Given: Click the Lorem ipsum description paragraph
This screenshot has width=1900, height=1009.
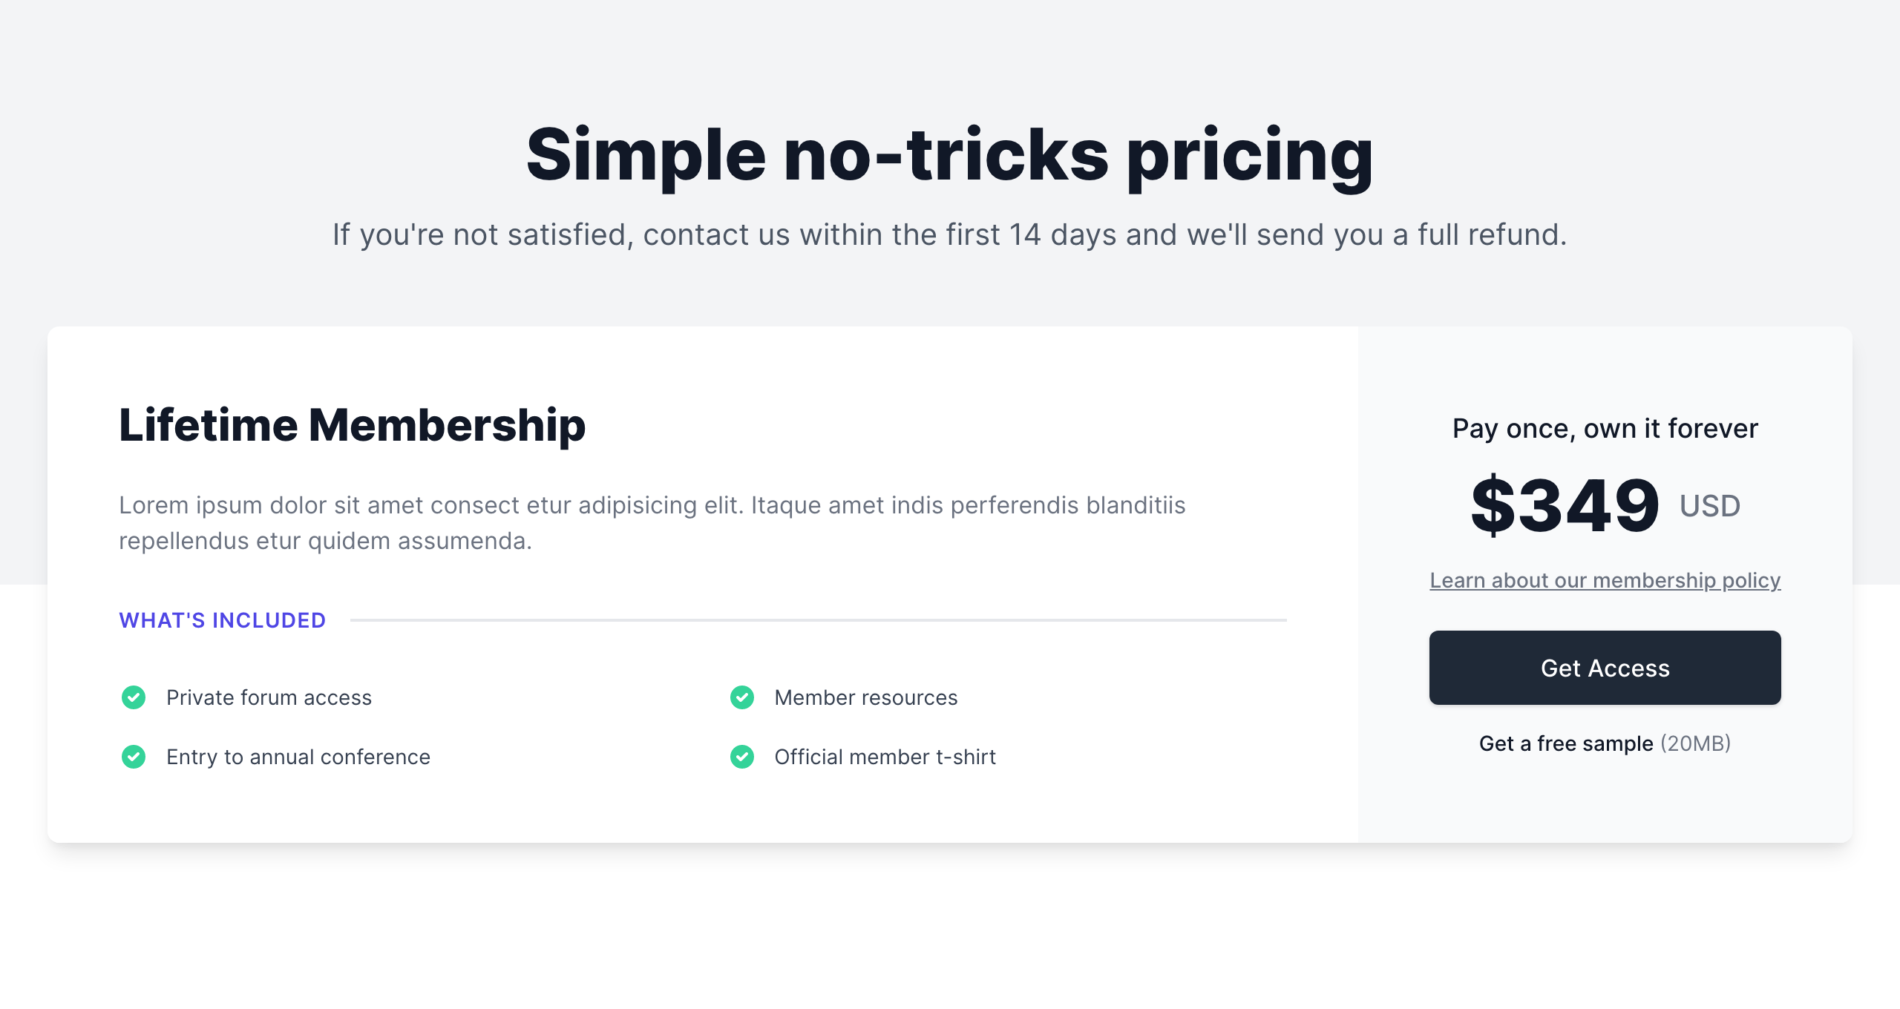Looking at the screenshot, I should [x=652, y=522].
